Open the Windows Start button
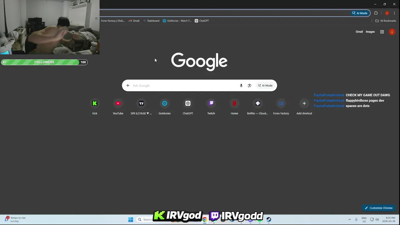This screenshot has width=400, height=225. pyautogui.click(x=131, y=219)
